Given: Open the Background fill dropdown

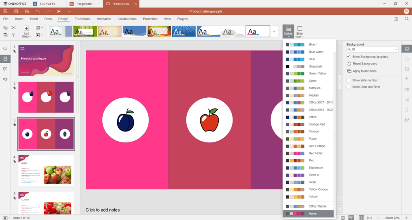Looking at the screenshot, I should click(372, 49).
